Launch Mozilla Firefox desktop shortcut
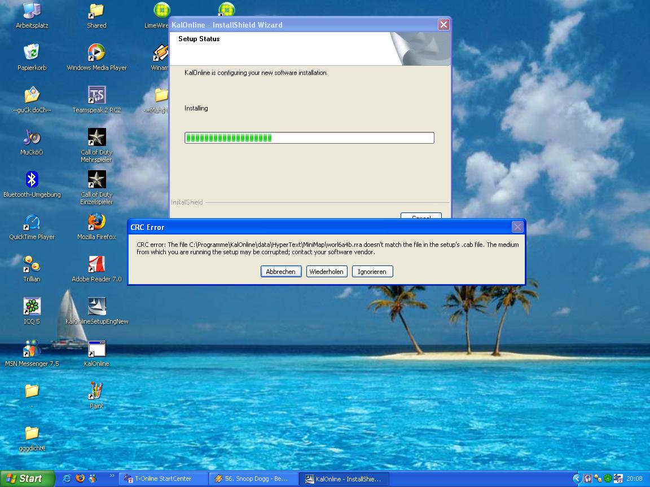 96,227
